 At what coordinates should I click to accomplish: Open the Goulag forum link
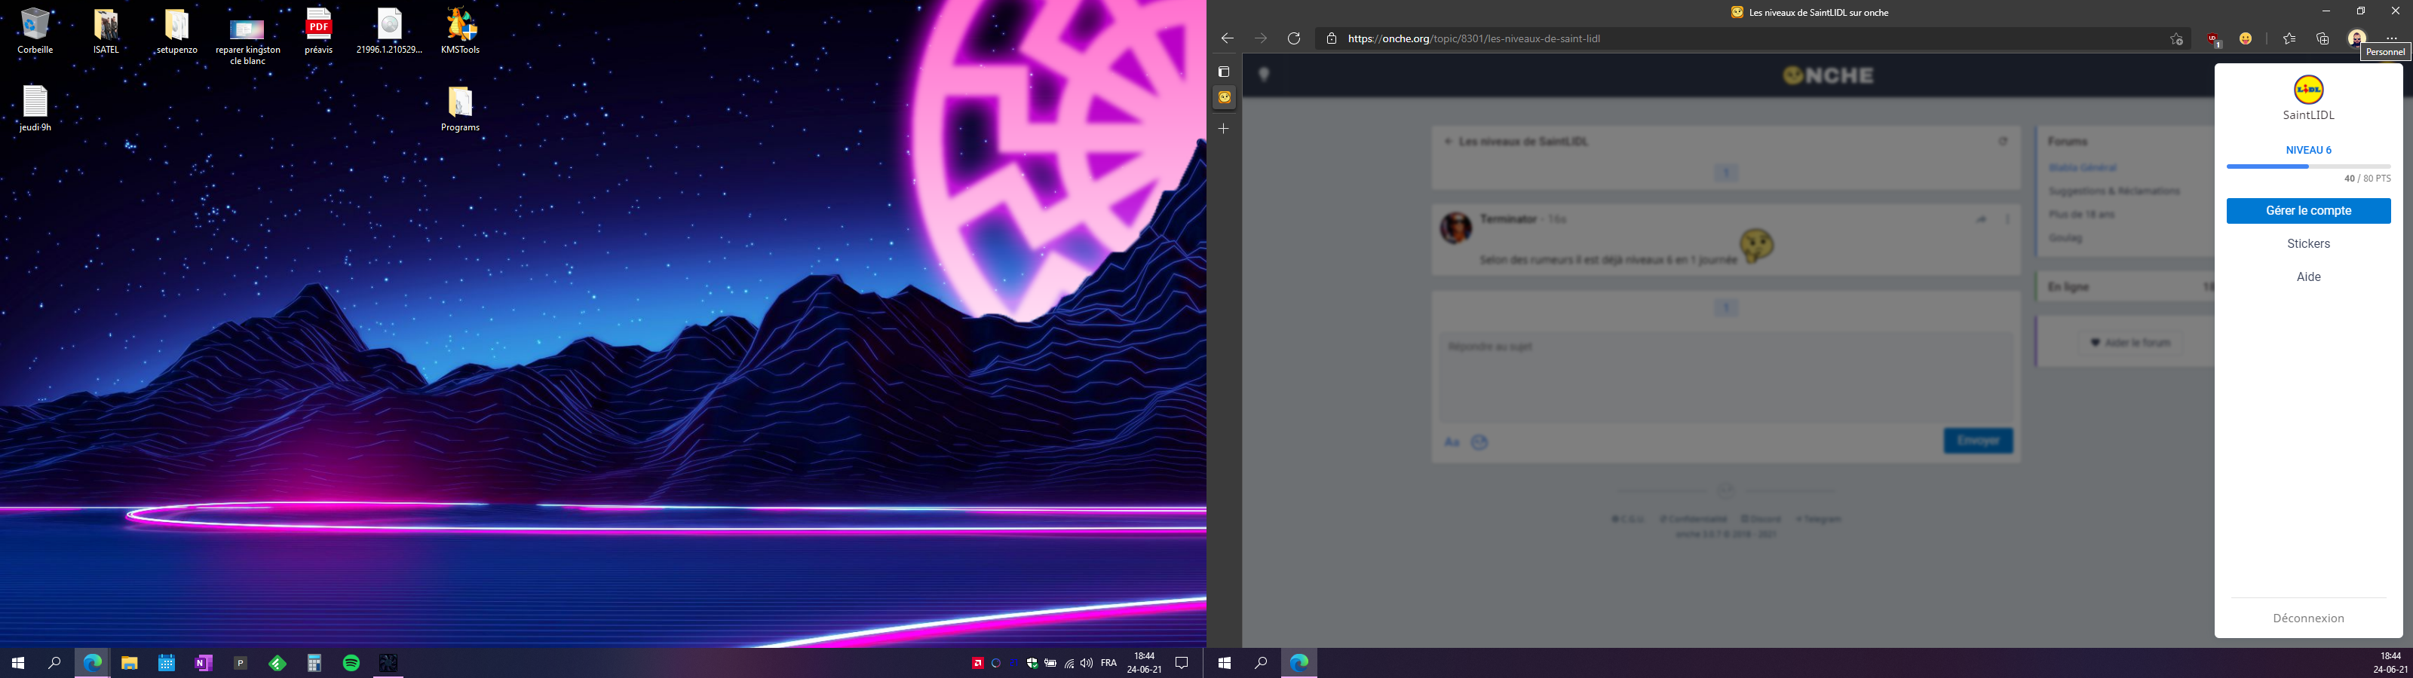tap(2065, 238)
